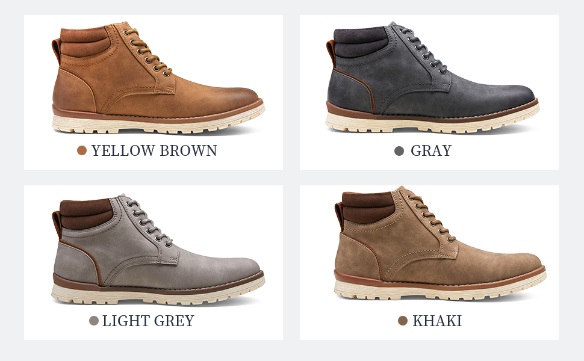Open the light grey boot photo
Screen dimensions: 584x361
158,249
